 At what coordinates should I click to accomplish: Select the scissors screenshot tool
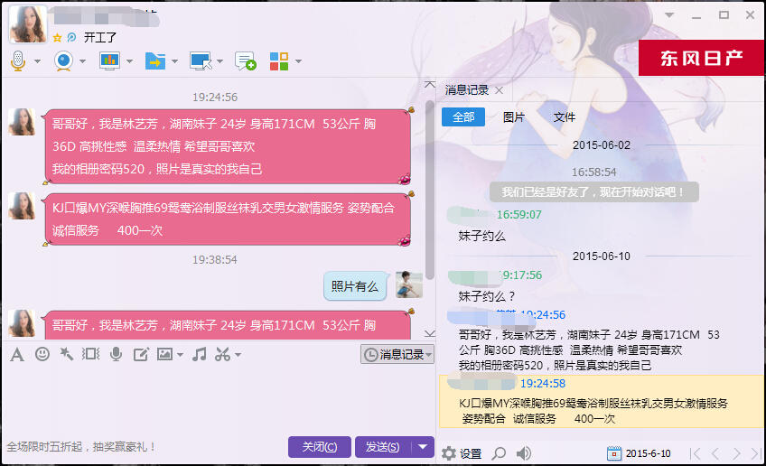coord(222,354)
